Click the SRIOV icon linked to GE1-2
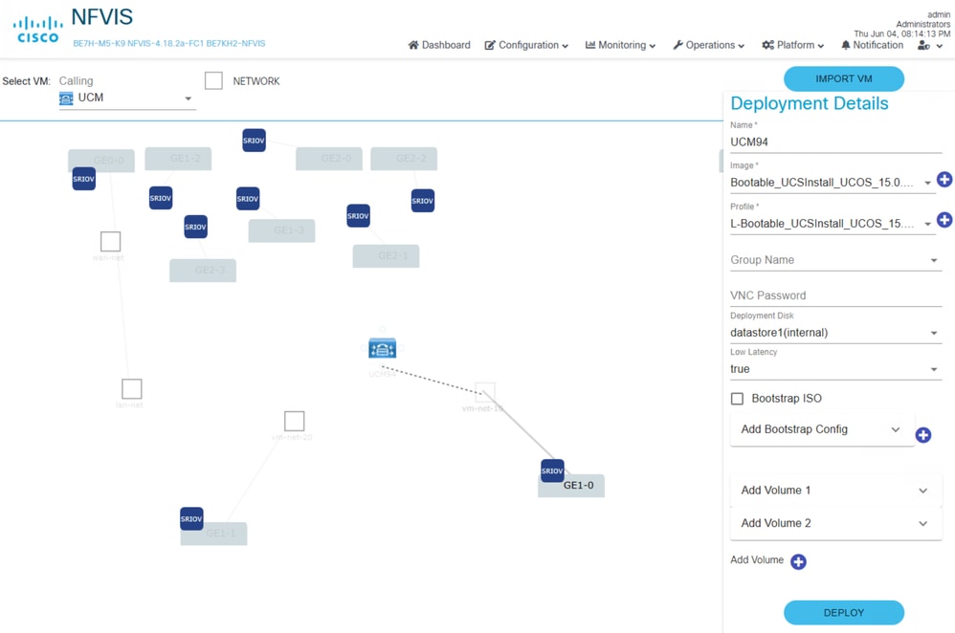 pyautogui.click(x=160, y=198)
